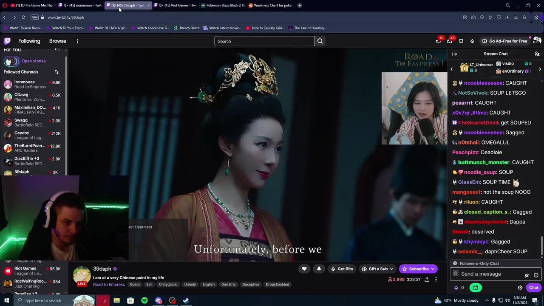Open the emote picker smiley
The width and height of the screenshot is (544, 306).
(x=536, y=275)
